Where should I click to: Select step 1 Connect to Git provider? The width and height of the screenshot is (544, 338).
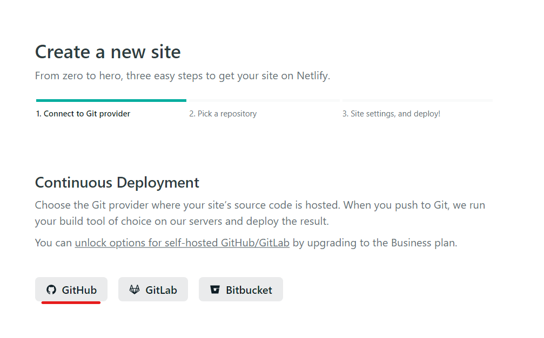(83, 114)
